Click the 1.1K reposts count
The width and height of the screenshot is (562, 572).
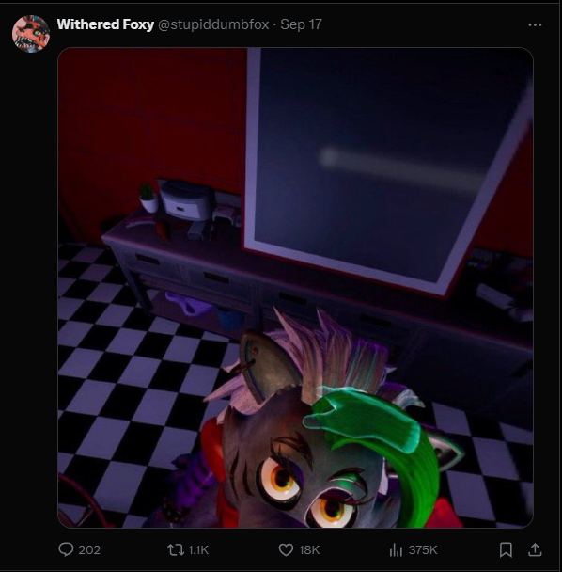[198, 549]
